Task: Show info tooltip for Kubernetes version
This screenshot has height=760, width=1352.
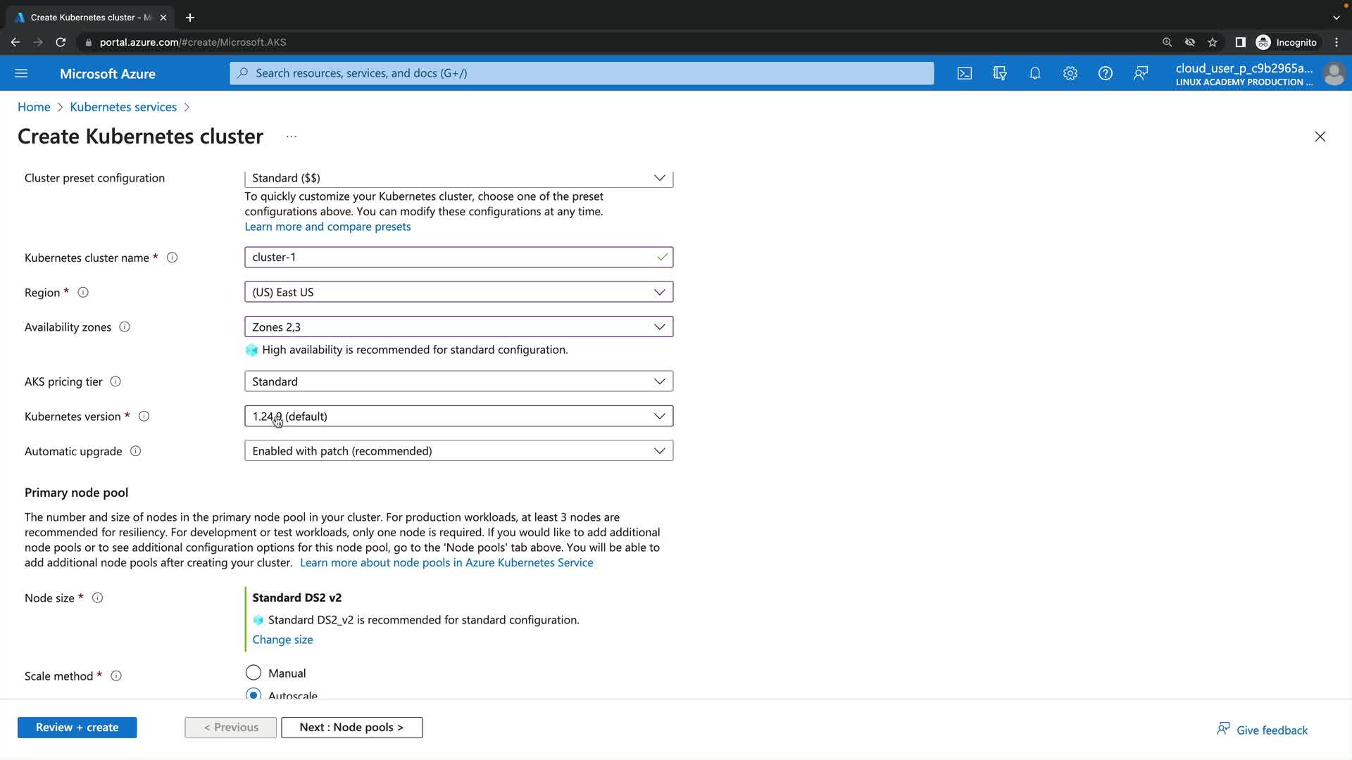Action: point(144,417)
